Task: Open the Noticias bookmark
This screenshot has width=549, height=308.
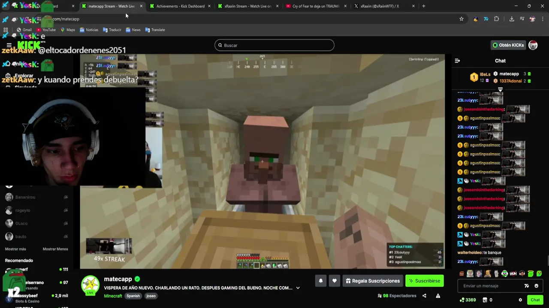Action: [x=89, y=30]
